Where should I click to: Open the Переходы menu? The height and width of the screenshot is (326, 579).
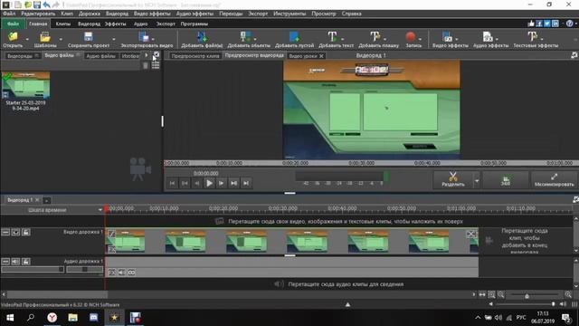(231, 14)
